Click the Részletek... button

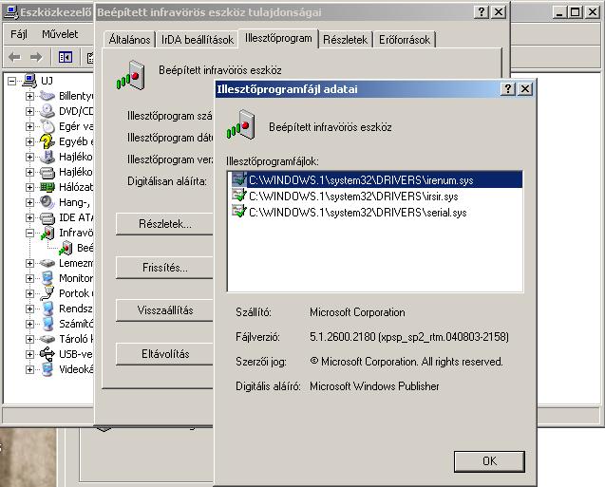click(x=165, y=224)
